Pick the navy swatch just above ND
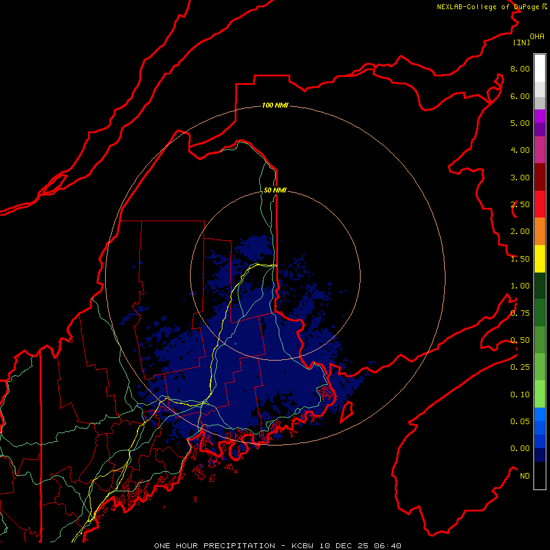550x550 pixels. tap(540, 455)
